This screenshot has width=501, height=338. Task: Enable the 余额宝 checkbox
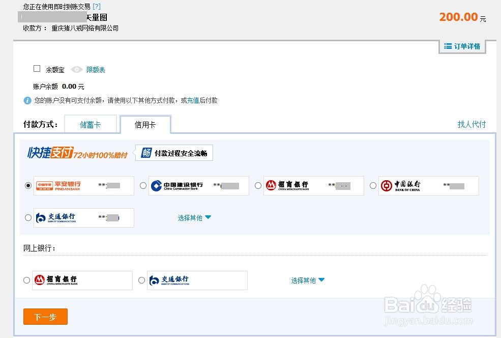pos(37,68)
